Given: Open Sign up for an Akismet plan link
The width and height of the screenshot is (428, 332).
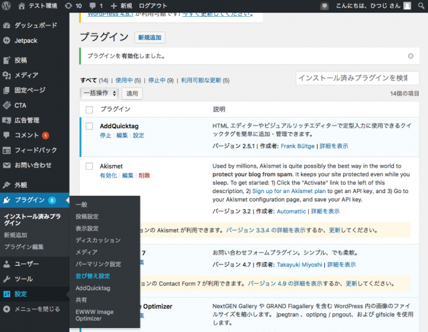Looking at the screenshot, I should [289, 191].
